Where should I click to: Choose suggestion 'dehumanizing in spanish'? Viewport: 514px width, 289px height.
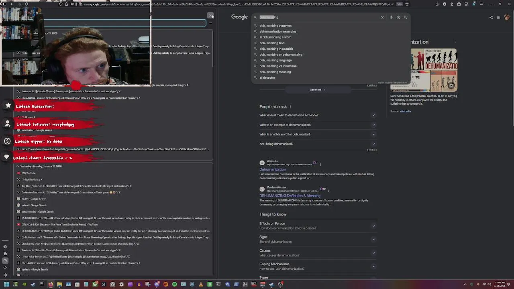(x=331, y=49)
